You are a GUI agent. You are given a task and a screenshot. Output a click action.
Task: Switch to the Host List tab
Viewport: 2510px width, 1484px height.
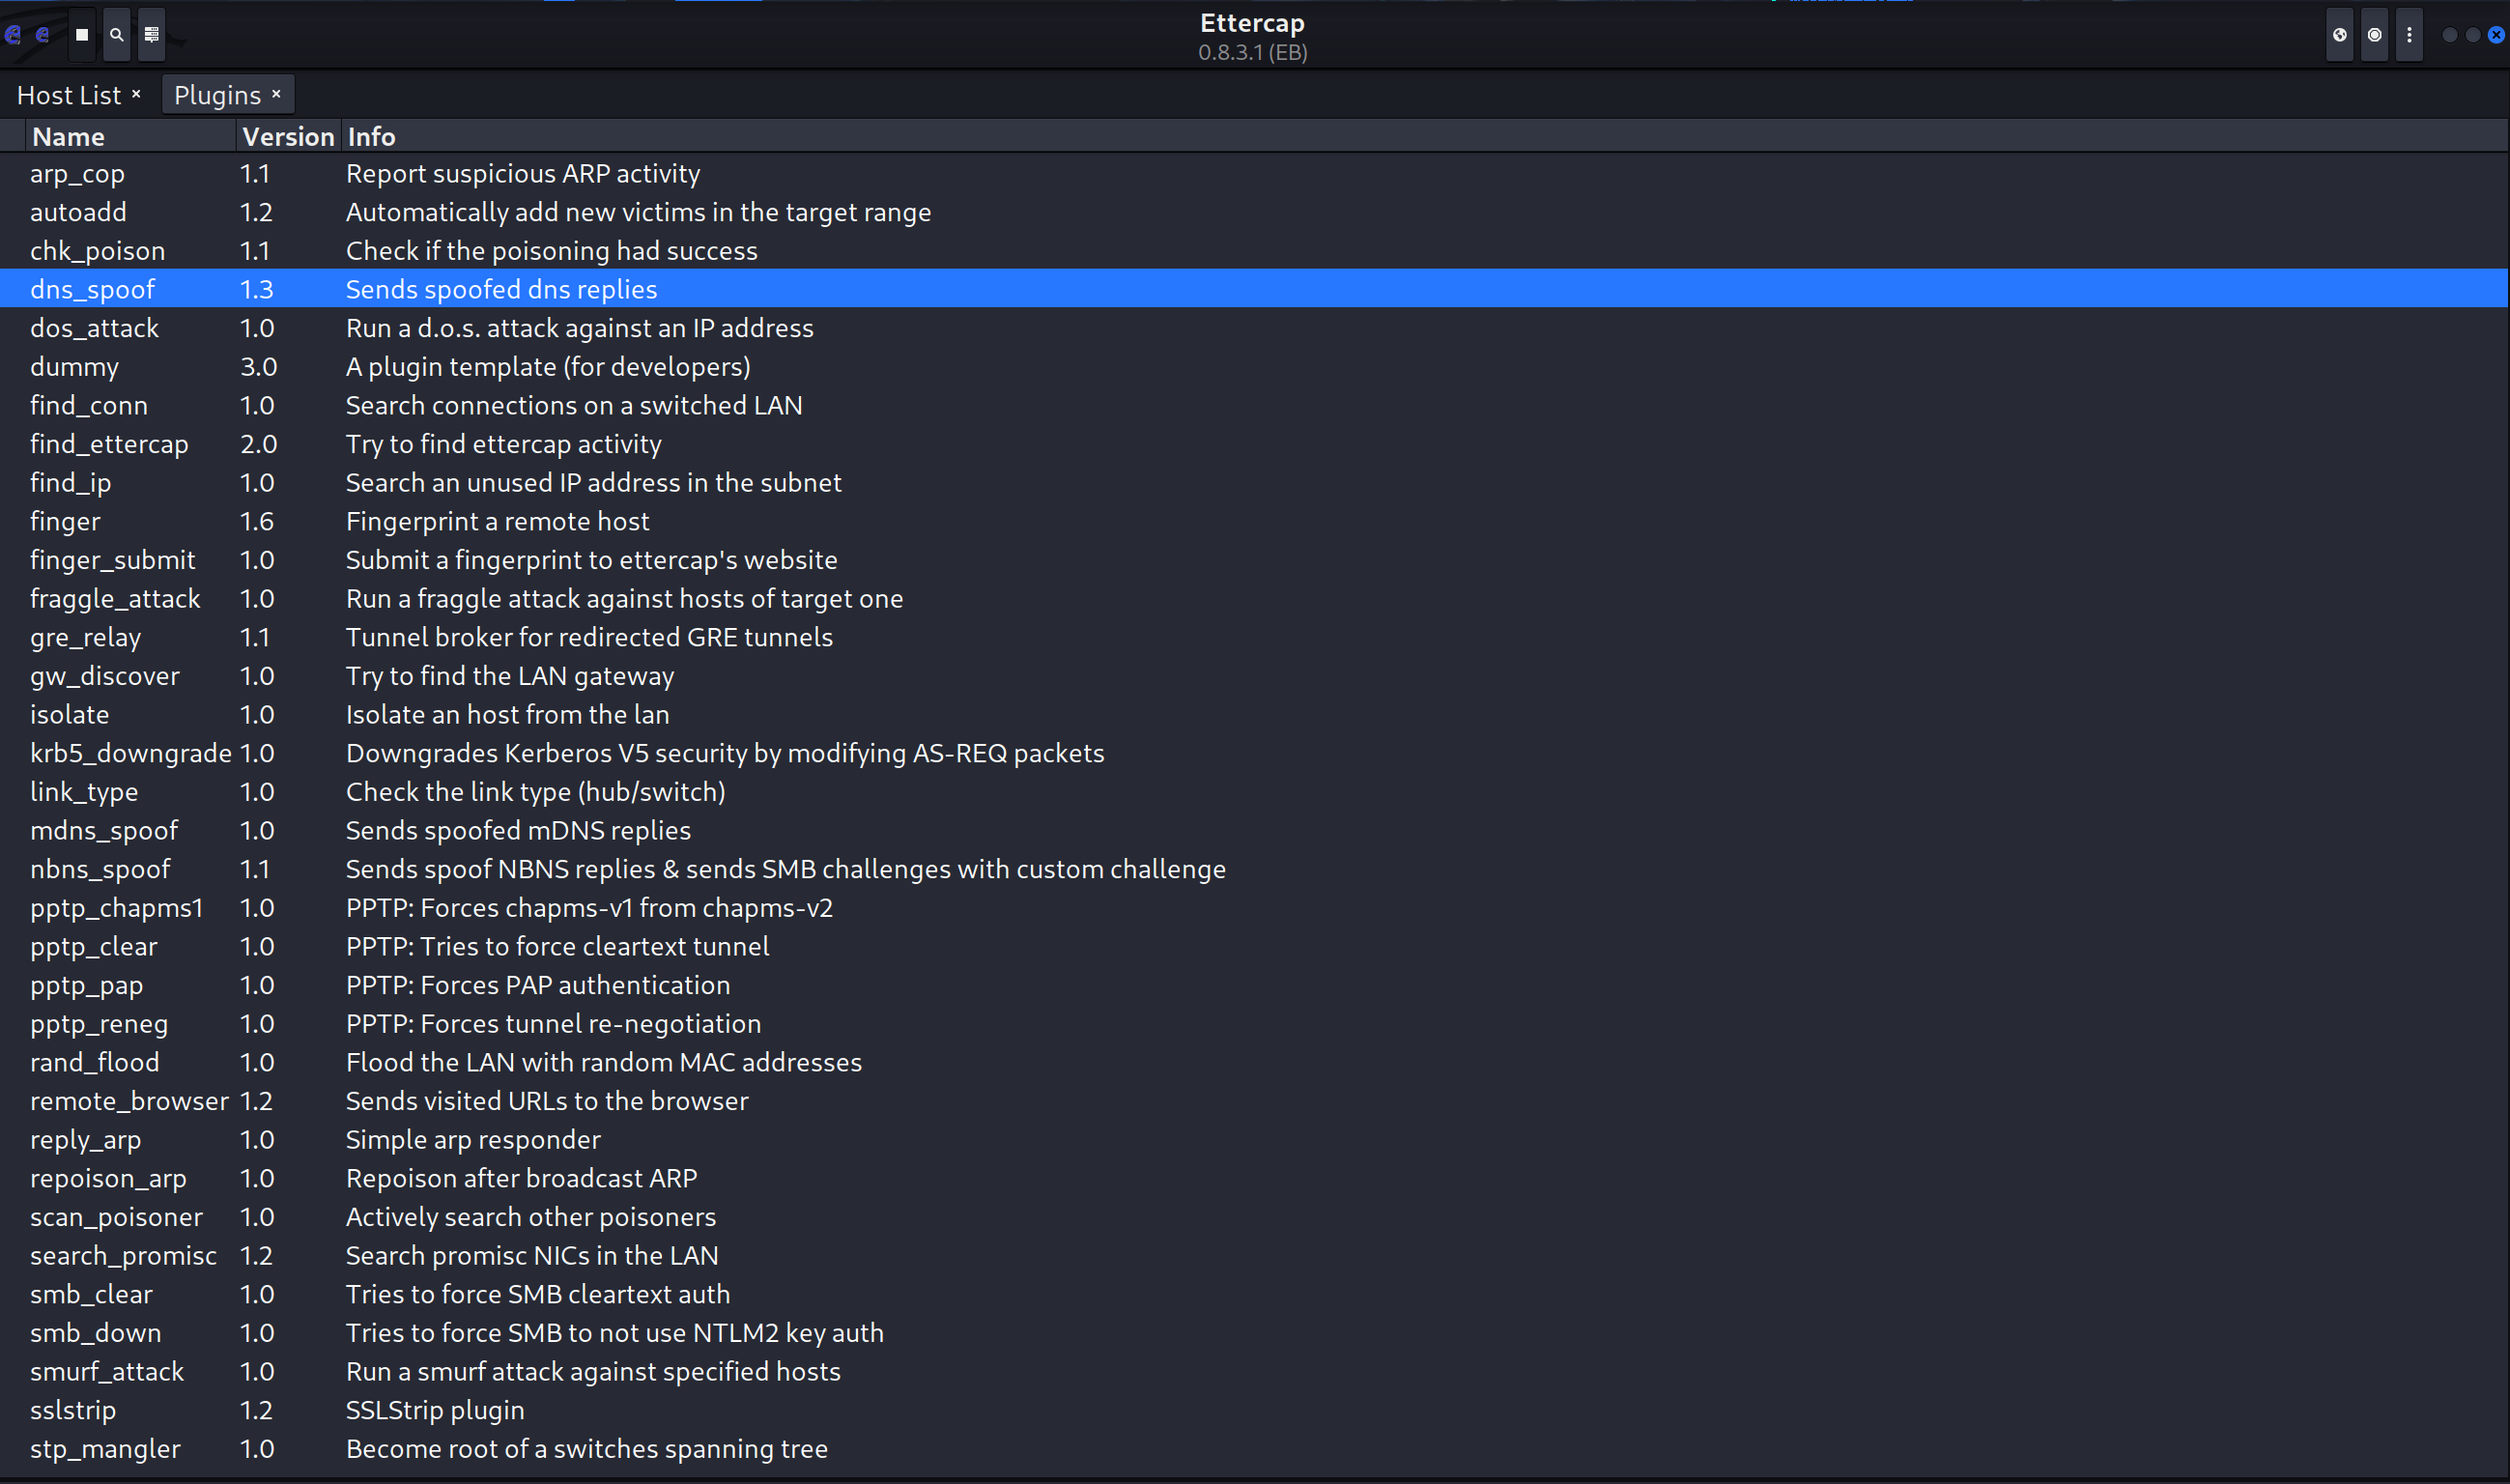point(68,95)
